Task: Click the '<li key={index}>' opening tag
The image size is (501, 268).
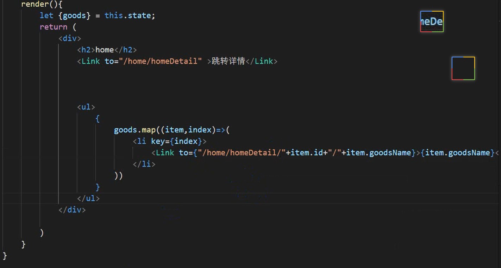Action: tap(170, 141)
